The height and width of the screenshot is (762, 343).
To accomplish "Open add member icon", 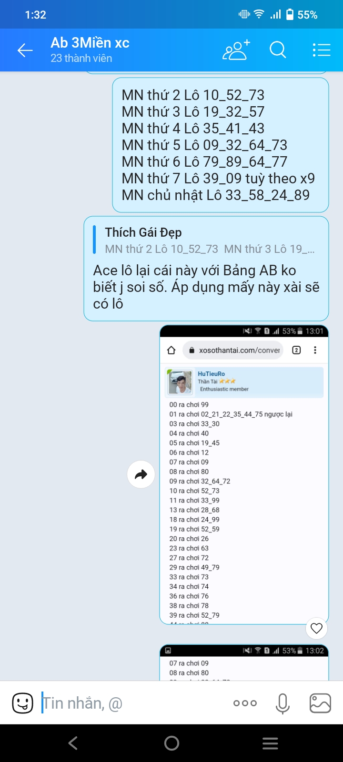I will click(236, 50).
